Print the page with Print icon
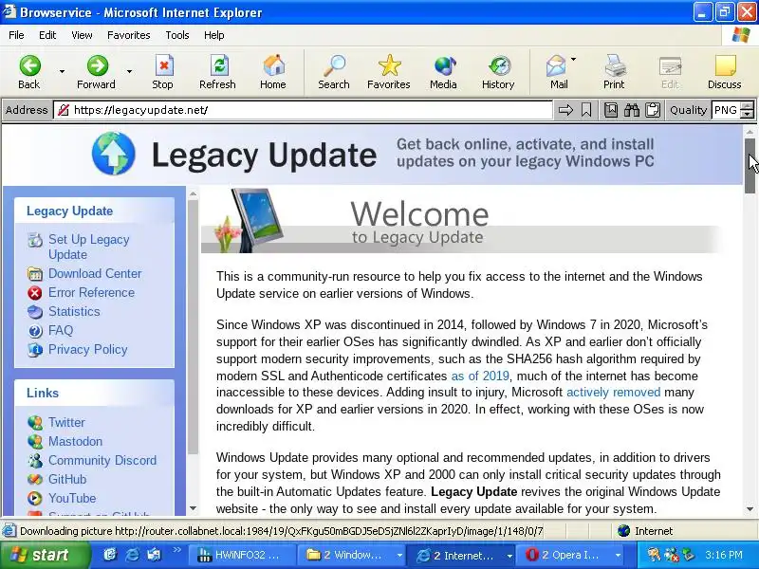 [x=615, y=65]
